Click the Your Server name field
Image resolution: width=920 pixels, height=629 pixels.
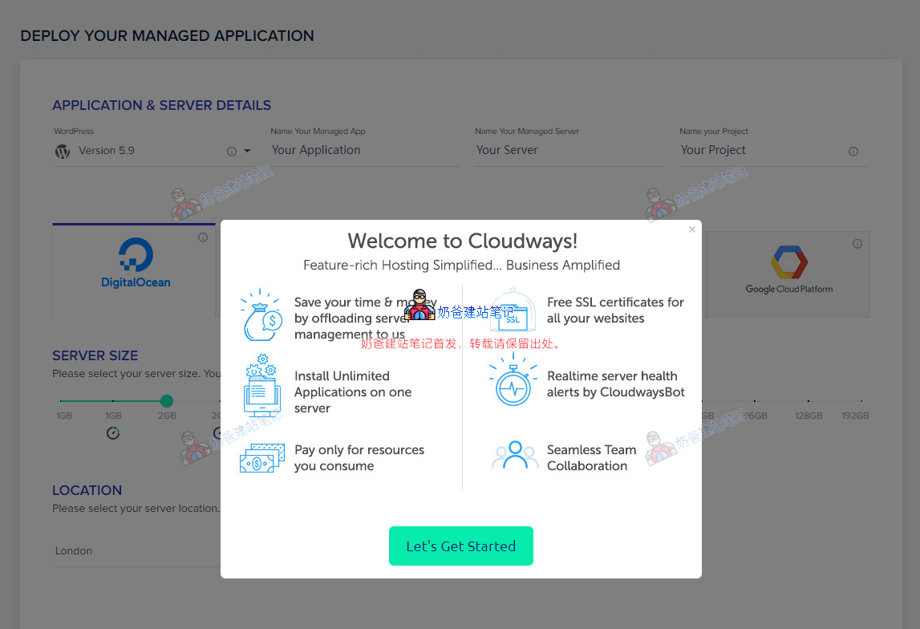point(569,151)
